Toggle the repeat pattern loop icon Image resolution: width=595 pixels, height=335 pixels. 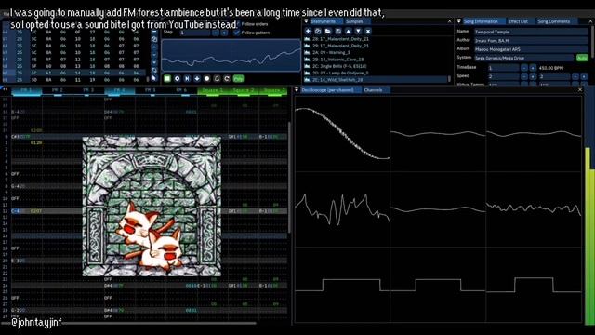point(227,78)
